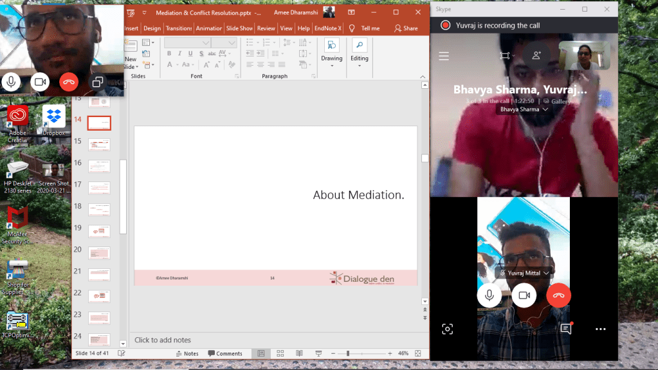The height and width of the screenshot is (370, 658).
Task: Mute the microphone in Skype window
Action: pyautogui.click(x=489, y=295)
